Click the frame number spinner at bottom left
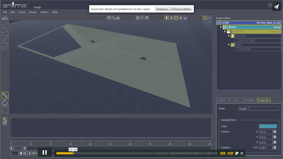Screen dimensions: 283x159 (x=21, y=153)
